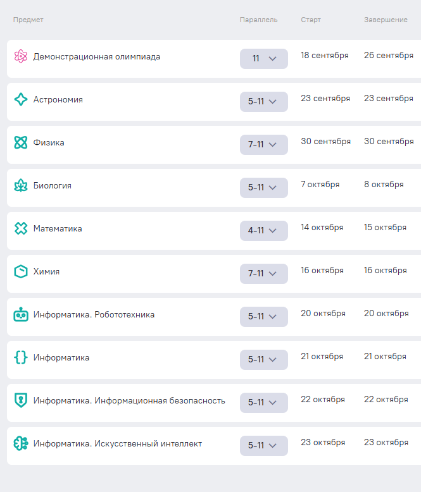
Task: Click the Искусственный интеллект brain icon
Action: point(21,444)
